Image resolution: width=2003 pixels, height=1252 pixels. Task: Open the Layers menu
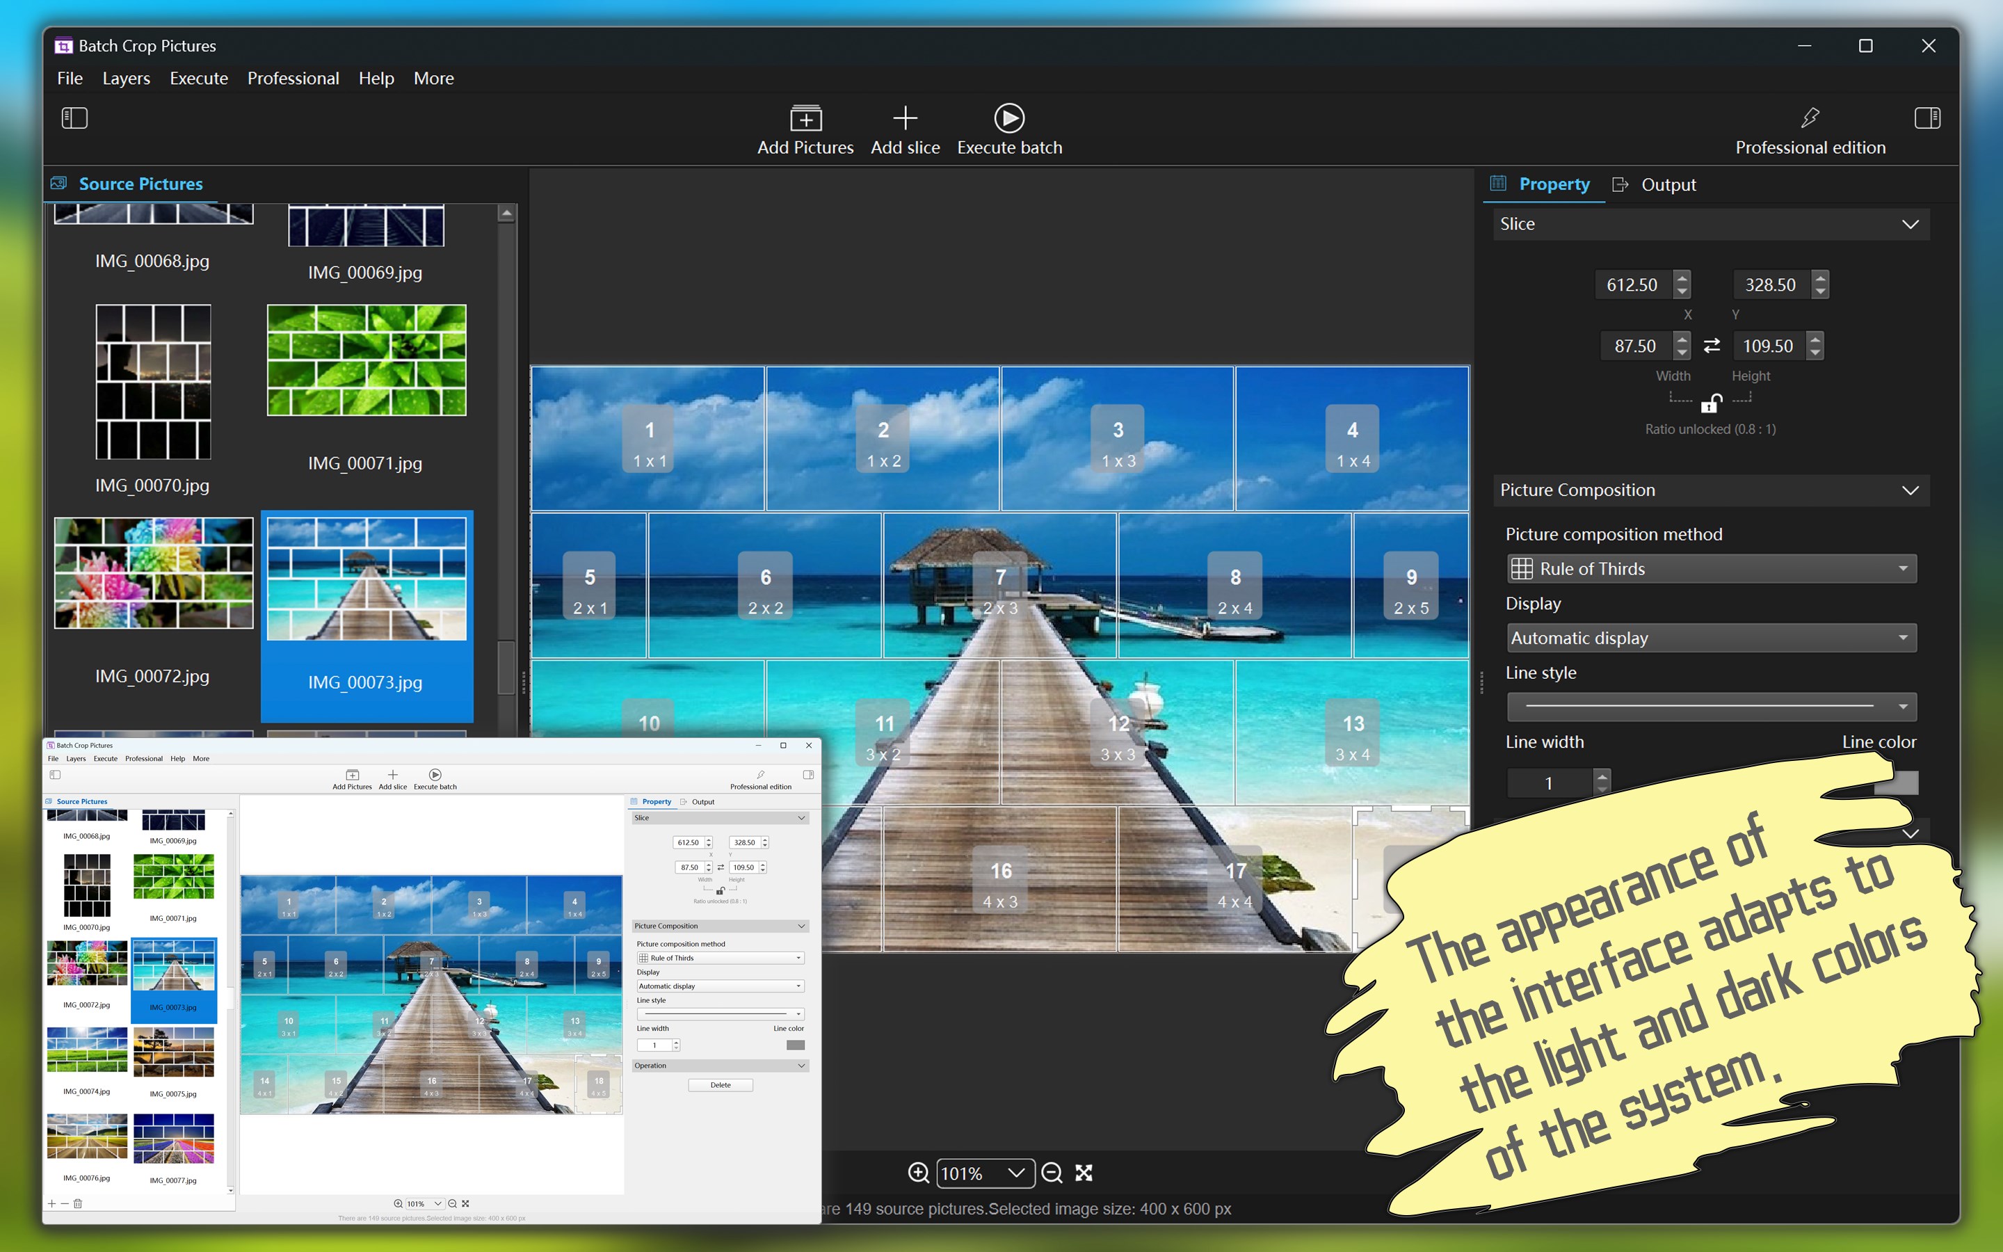click(x=126, y=79)
